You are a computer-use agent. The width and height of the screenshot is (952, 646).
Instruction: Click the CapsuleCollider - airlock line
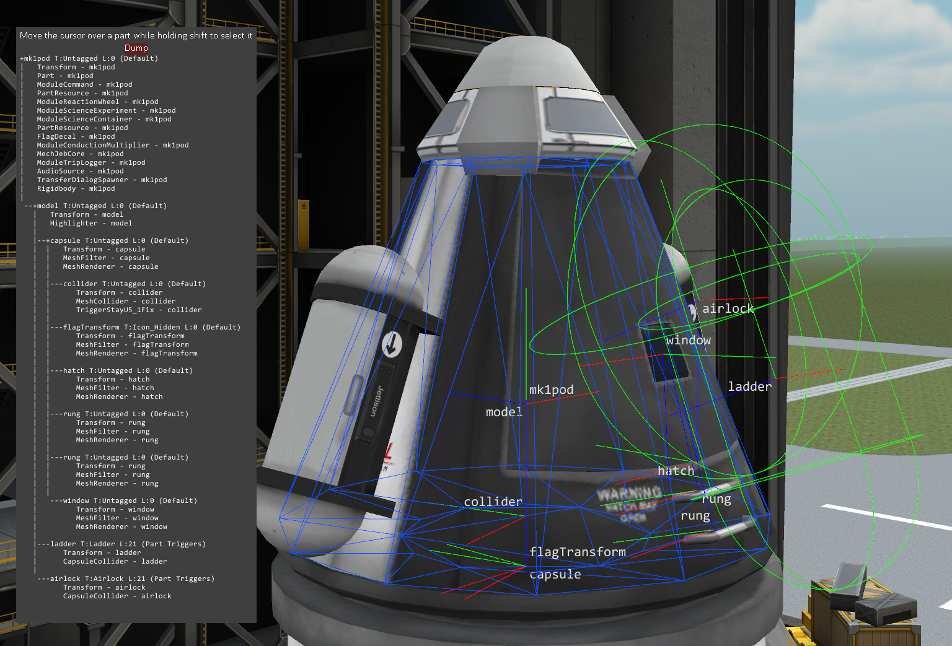tap(117, 596)
